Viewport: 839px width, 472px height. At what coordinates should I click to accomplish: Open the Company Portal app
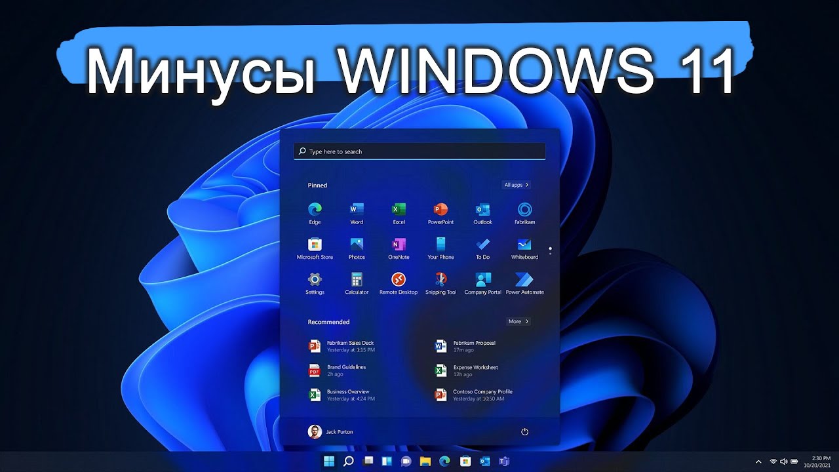[482, 283]
